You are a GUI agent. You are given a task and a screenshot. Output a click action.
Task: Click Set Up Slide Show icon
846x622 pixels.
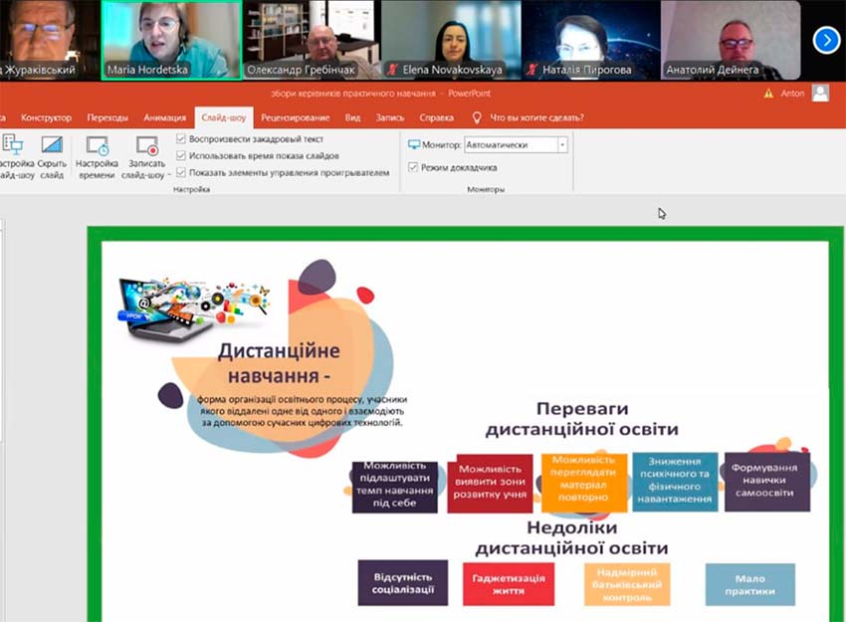[x=12, y=146]
